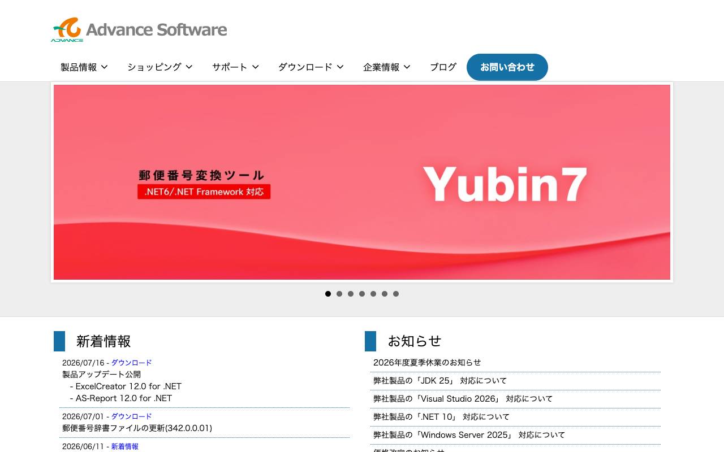Click ダウンロード link for 2026/07/16 entry

click(x=131, y=363)
